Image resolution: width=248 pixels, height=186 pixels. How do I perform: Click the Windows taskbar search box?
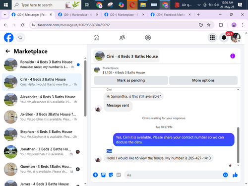click(x=47, y=5)
